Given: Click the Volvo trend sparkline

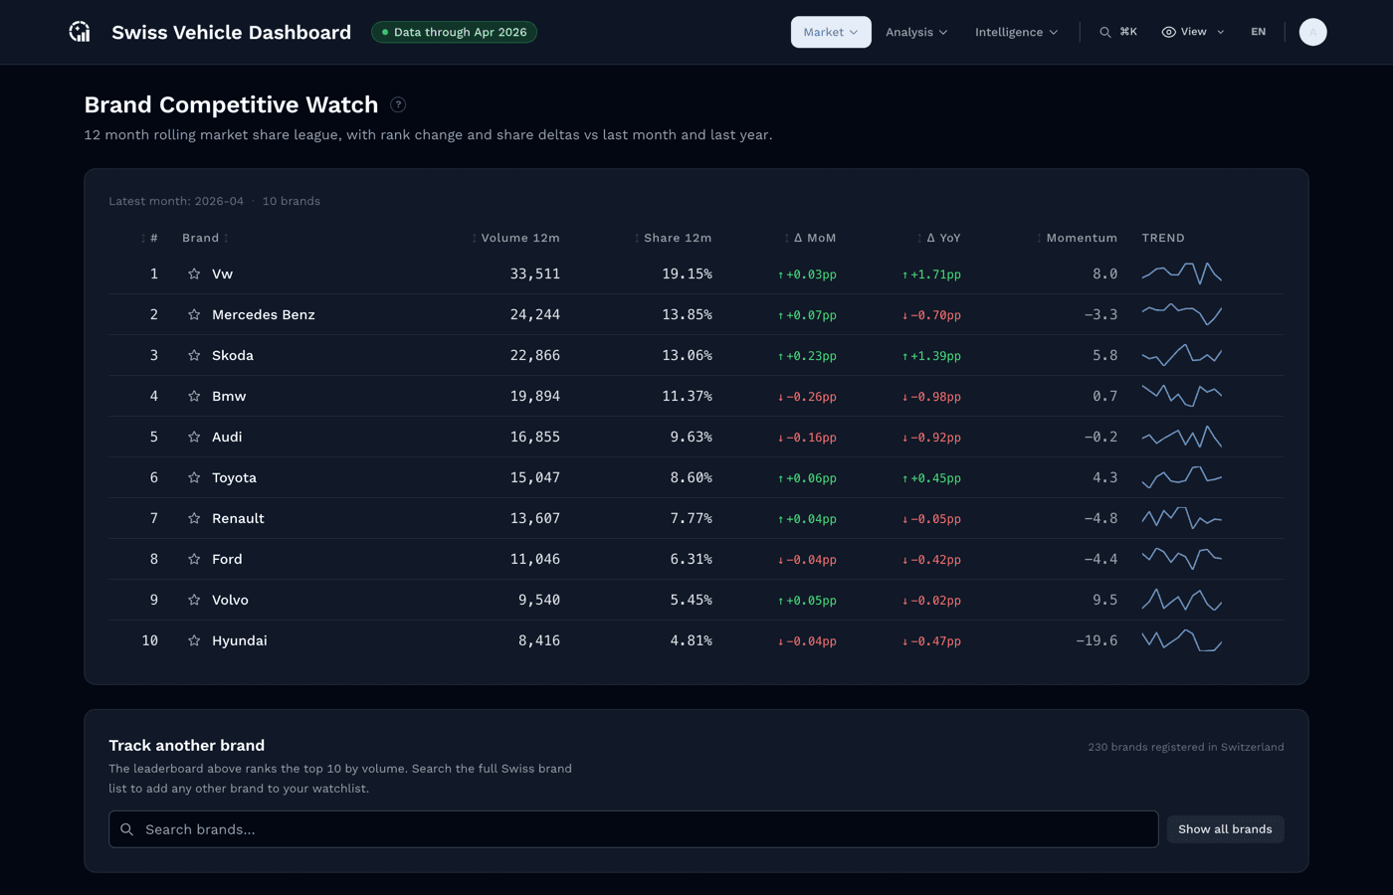Looking at the screenshot, I should click(1182, 600).
